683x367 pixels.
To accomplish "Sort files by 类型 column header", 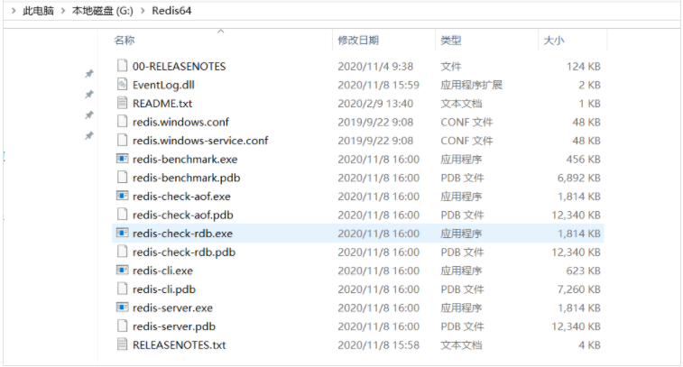I will (451, 41).
